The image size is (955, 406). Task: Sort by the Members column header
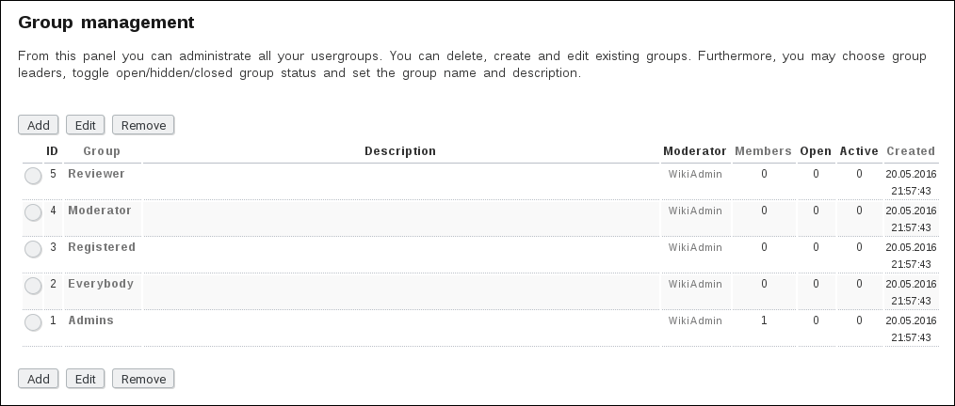[x=763, y=151]
